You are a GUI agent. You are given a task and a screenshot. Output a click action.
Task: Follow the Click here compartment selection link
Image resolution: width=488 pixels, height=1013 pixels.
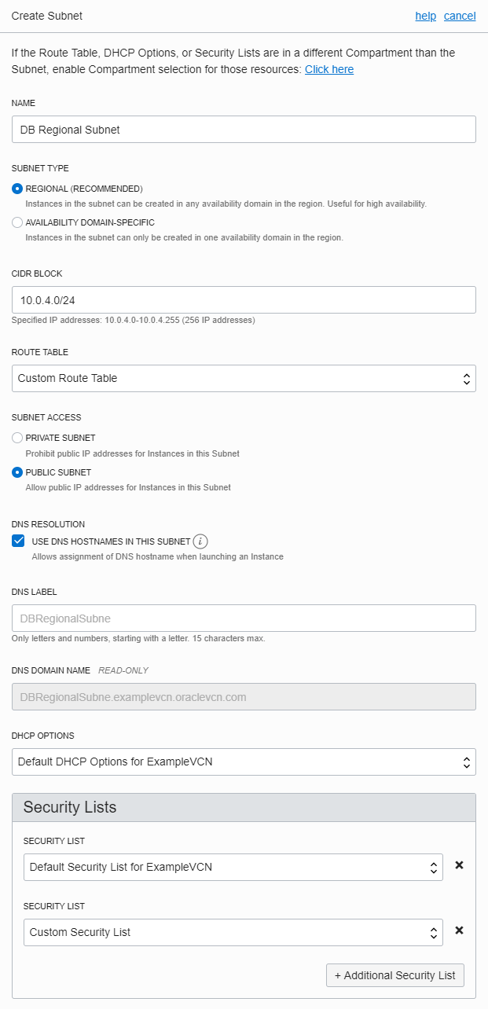click(x=329, y=69)
